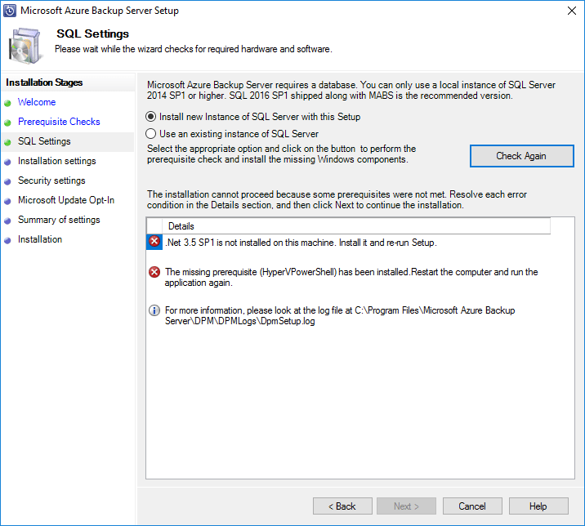This screenshot has width=585, height=526.
Task: Select SQL Settings in Installation Stages
Action: [x=44, y=141]
